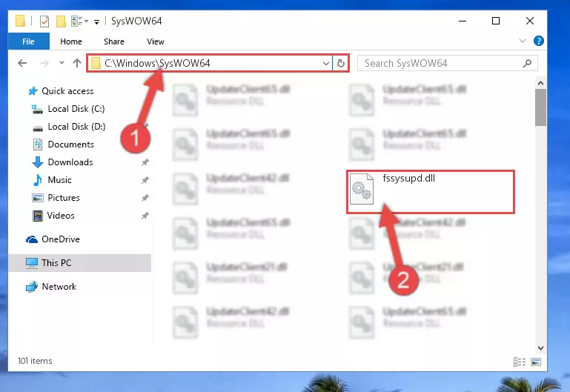The width and height of the screenshot is (570, 392).
Task: Go forward with the right arrow
Action: click(44, 63)
